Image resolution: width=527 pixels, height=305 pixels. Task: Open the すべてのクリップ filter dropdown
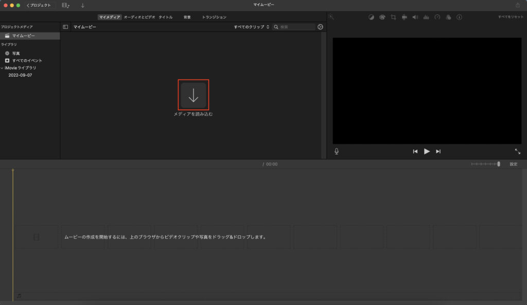[x=252, y=27]
